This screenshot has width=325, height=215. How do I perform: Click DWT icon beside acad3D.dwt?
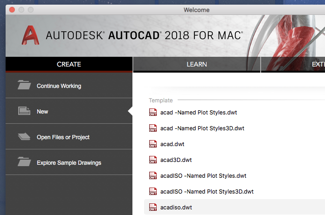[153, 160]
